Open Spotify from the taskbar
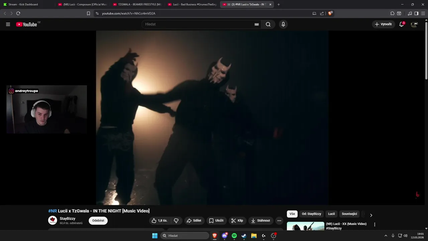The width and height of the screenshot is (428, 241). [234, 236]
